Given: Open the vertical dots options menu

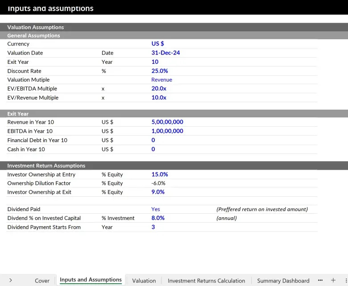Looking at the screenshot, I should 346,281.
